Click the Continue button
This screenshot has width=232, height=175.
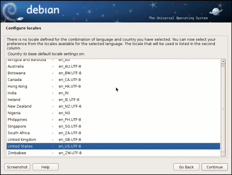tap(214, 167)
